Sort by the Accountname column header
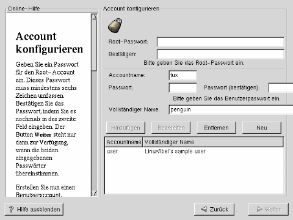 pyautogui.click(x=124, y=142)
